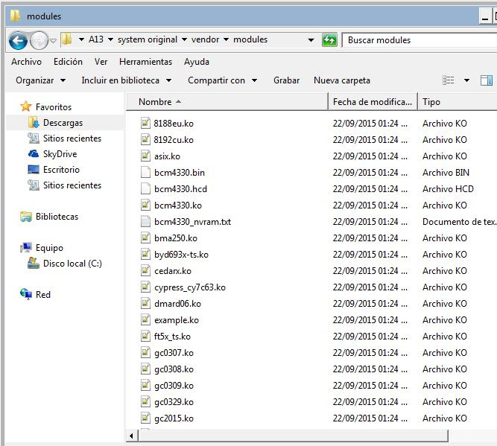Click the vendor breadcrumb
The height and width of the screenshot is (446, 497).
205,39
